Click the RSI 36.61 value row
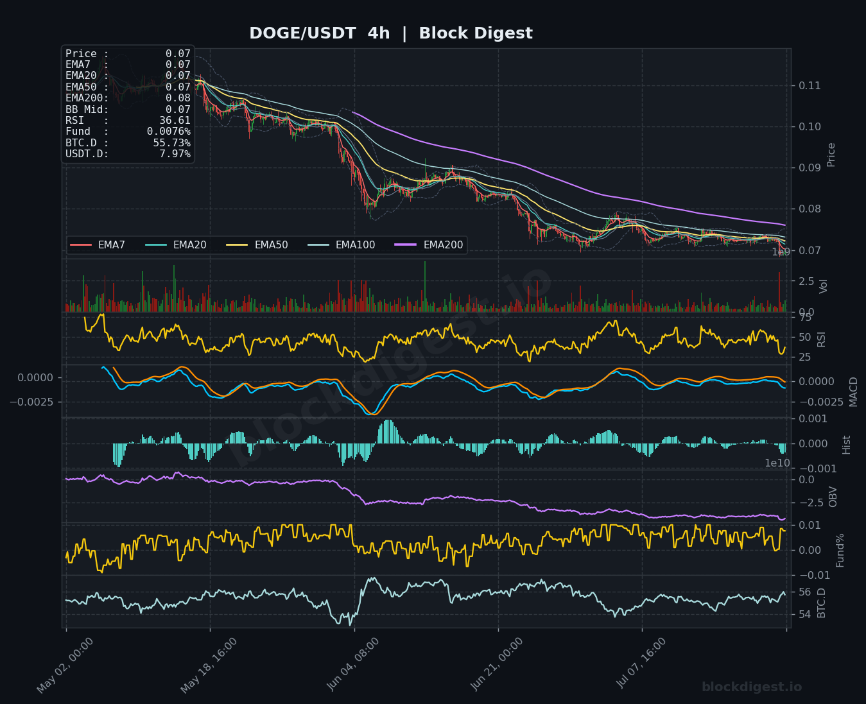 (128, 121)
